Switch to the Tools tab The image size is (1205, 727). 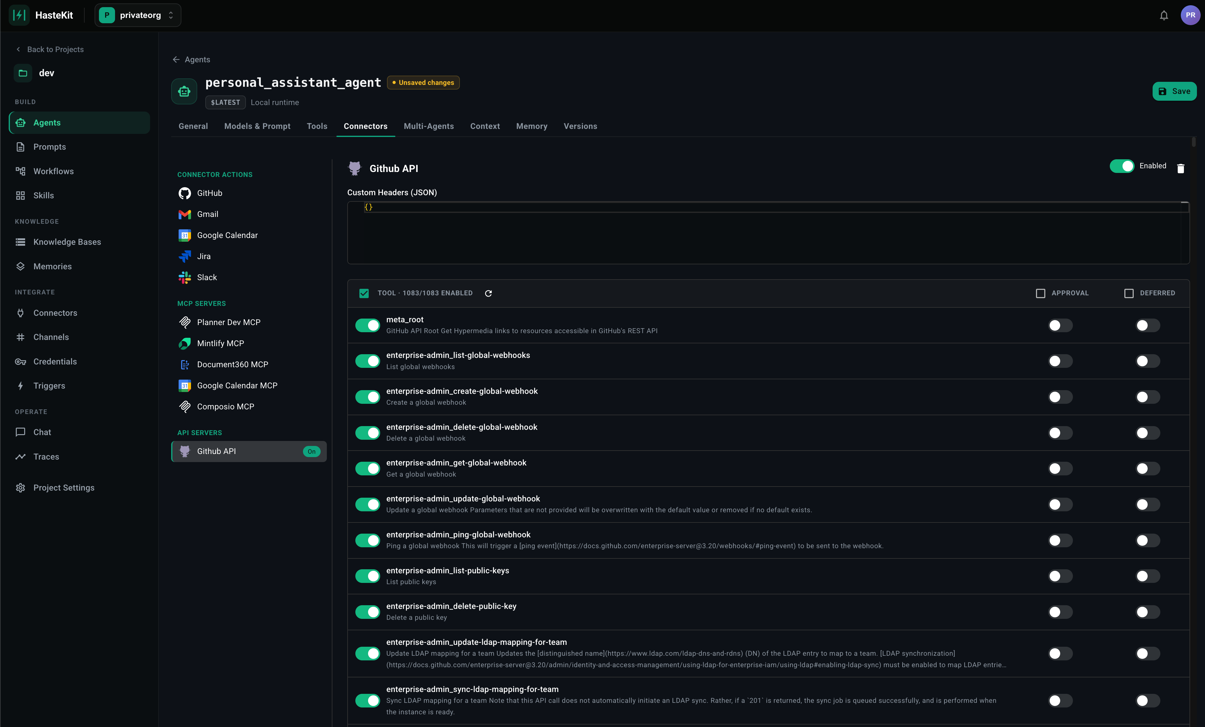pos(317,126)
